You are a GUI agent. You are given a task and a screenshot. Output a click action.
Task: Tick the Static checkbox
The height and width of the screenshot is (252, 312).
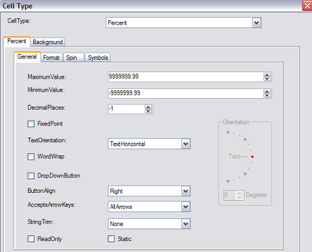[x=111, y=239]
